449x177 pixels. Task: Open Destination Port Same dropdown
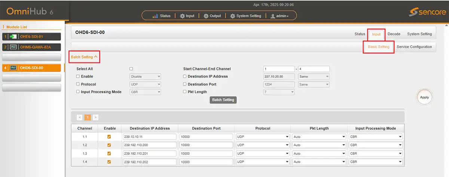click(x=314, y=85)
